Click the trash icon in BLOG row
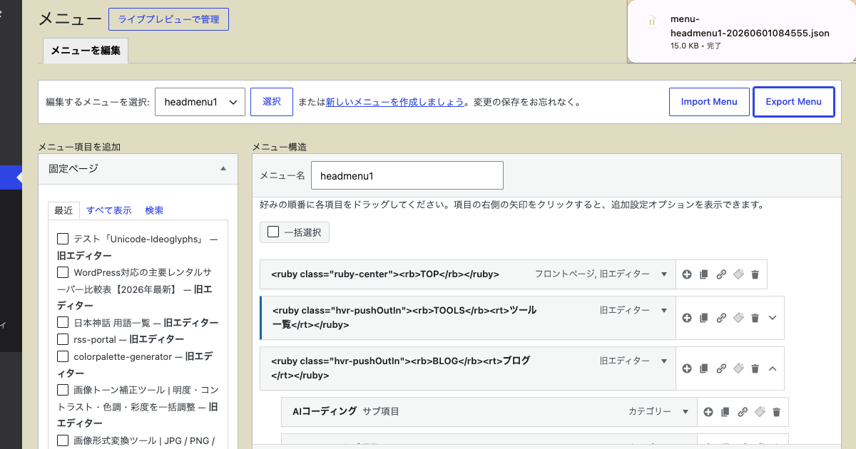 pos(755,368)
